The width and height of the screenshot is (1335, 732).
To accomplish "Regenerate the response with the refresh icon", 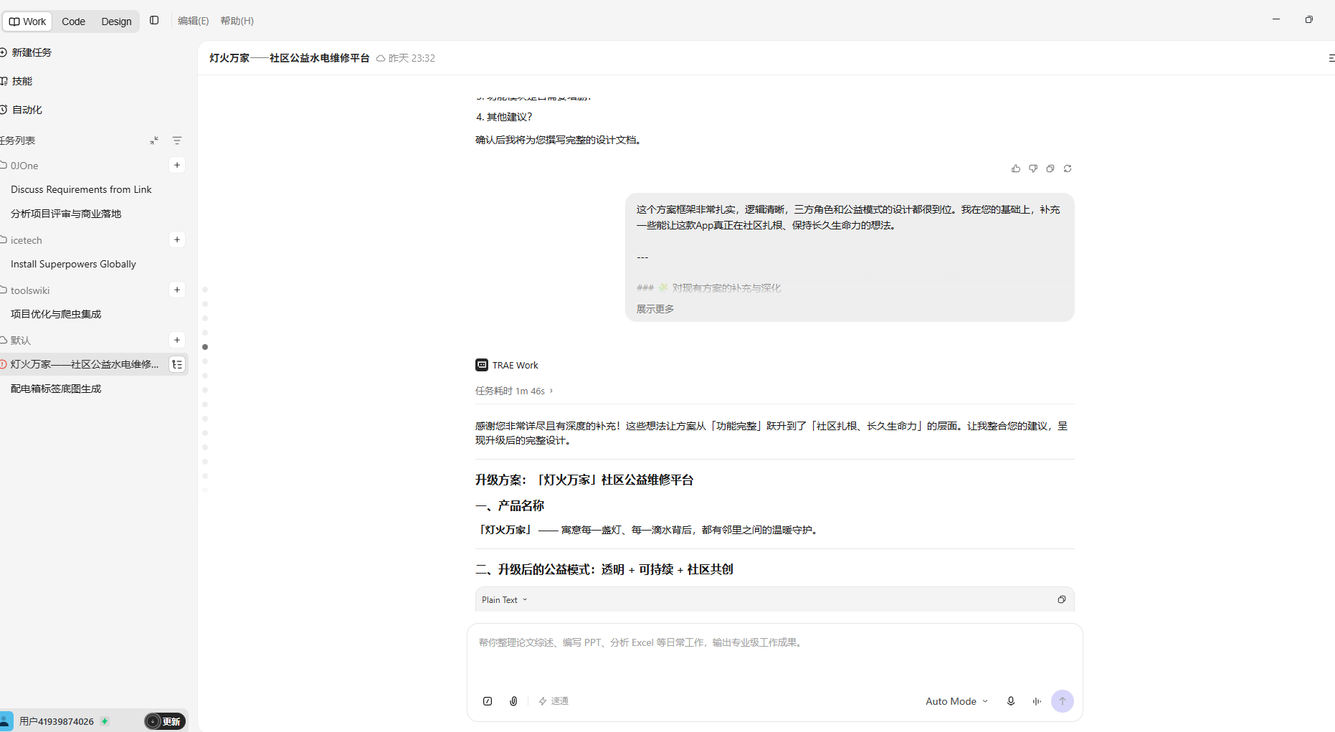I will 1068,168.
